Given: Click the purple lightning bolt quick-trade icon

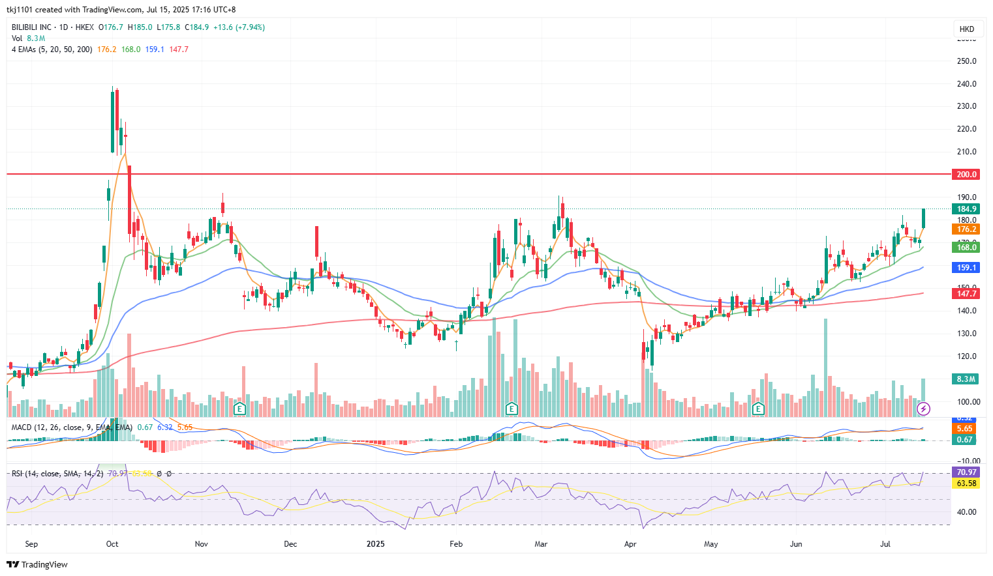Looking at the screenshot, I should (x=924, y=409).
